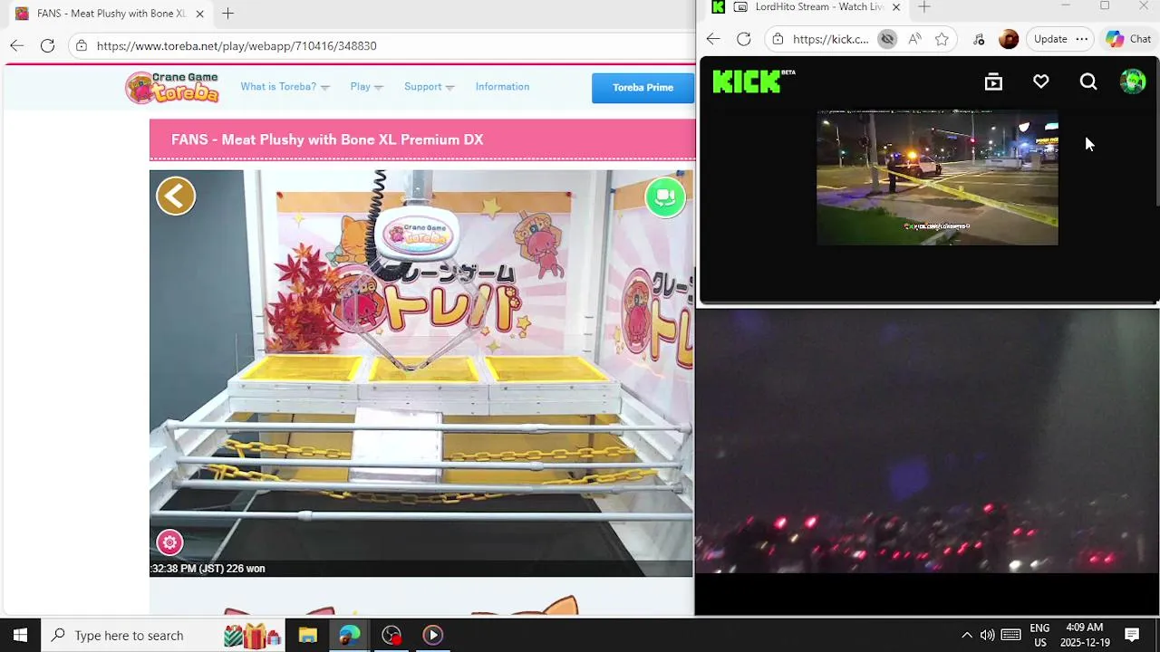The height and width of the screenshot is (652, 1160).
Task: Click the crane game live video feed
Action: click(x=421, y=373)
